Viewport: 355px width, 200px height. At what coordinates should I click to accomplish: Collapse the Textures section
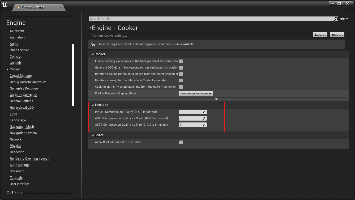coord(92,105)
